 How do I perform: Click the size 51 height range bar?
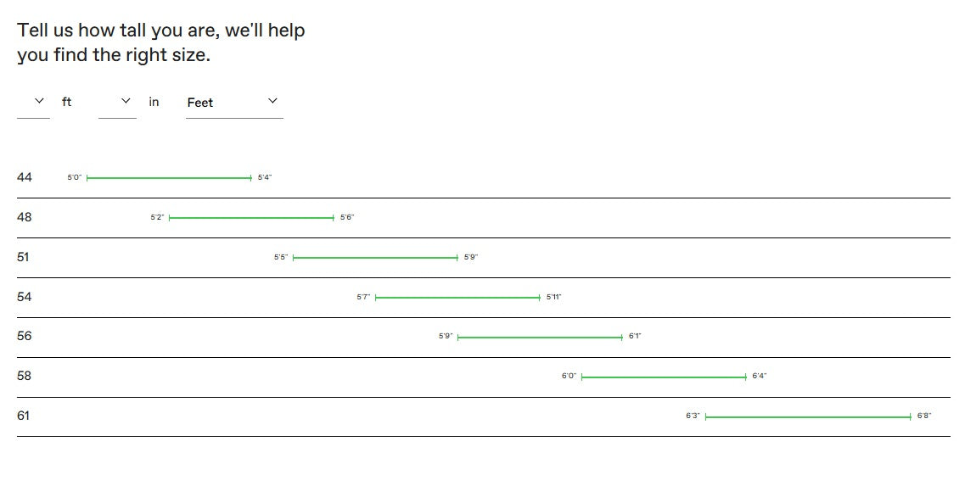pos(375,258)
